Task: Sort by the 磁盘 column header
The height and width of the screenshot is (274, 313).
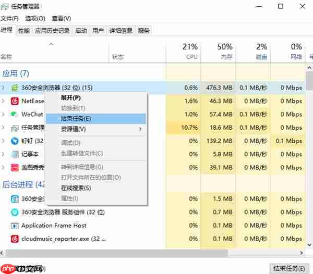Action: point(253,52)
